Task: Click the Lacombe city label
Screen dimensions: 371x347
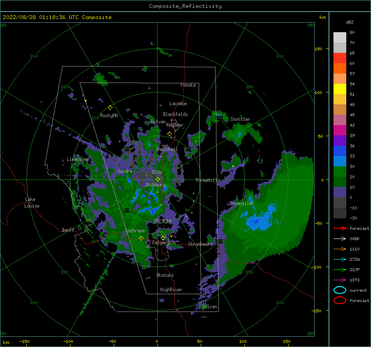Action: 178,104
